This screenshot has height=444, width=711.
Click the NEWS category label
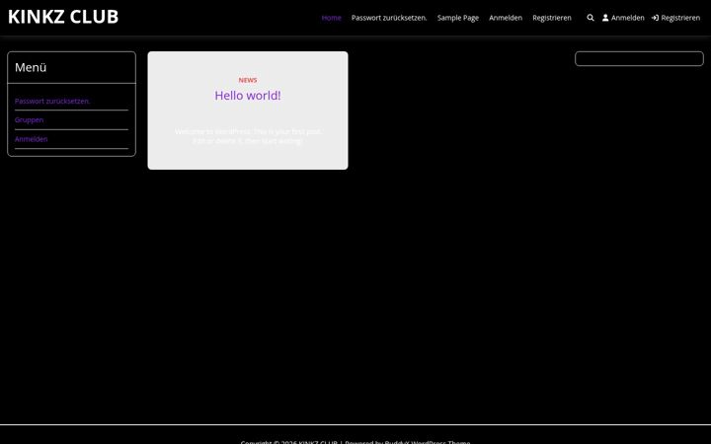[x=248, y=80]
